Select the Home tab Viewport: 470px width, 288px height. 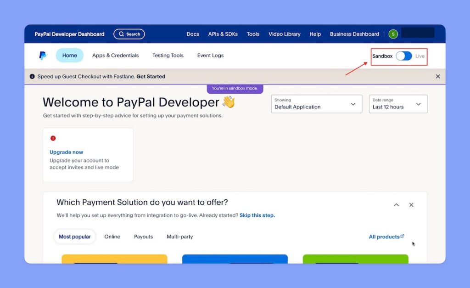tap(69, 55)
